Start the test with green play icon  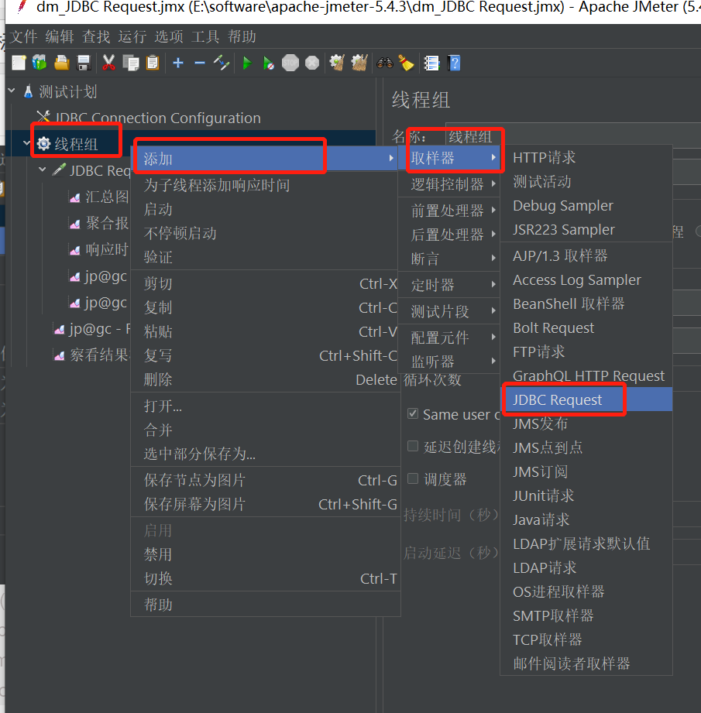(247, 63)
